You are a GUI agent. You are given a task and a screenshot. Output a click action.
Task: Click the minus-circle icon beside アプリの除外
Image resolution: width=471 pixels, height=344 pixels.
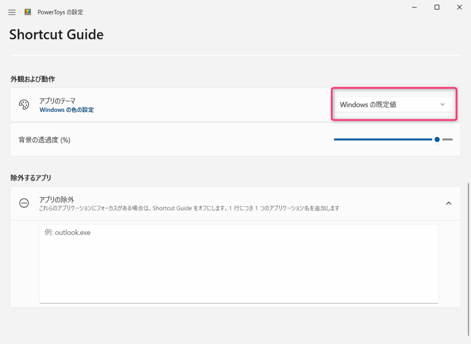(x=24, y=203)
